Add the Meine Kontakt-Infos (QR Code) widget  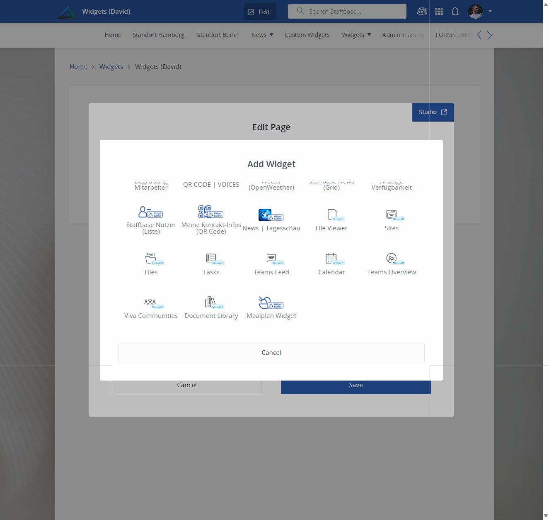coord(211,219)
